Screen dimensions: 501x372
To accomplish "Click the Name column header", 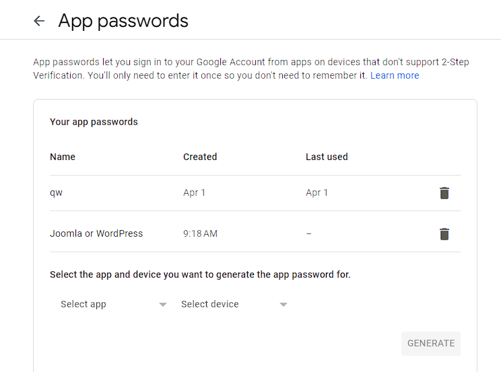I will click(63, 157).
